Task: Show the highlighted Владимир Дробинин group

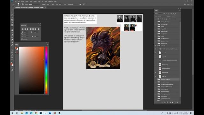Action: (x=155, y=80)
